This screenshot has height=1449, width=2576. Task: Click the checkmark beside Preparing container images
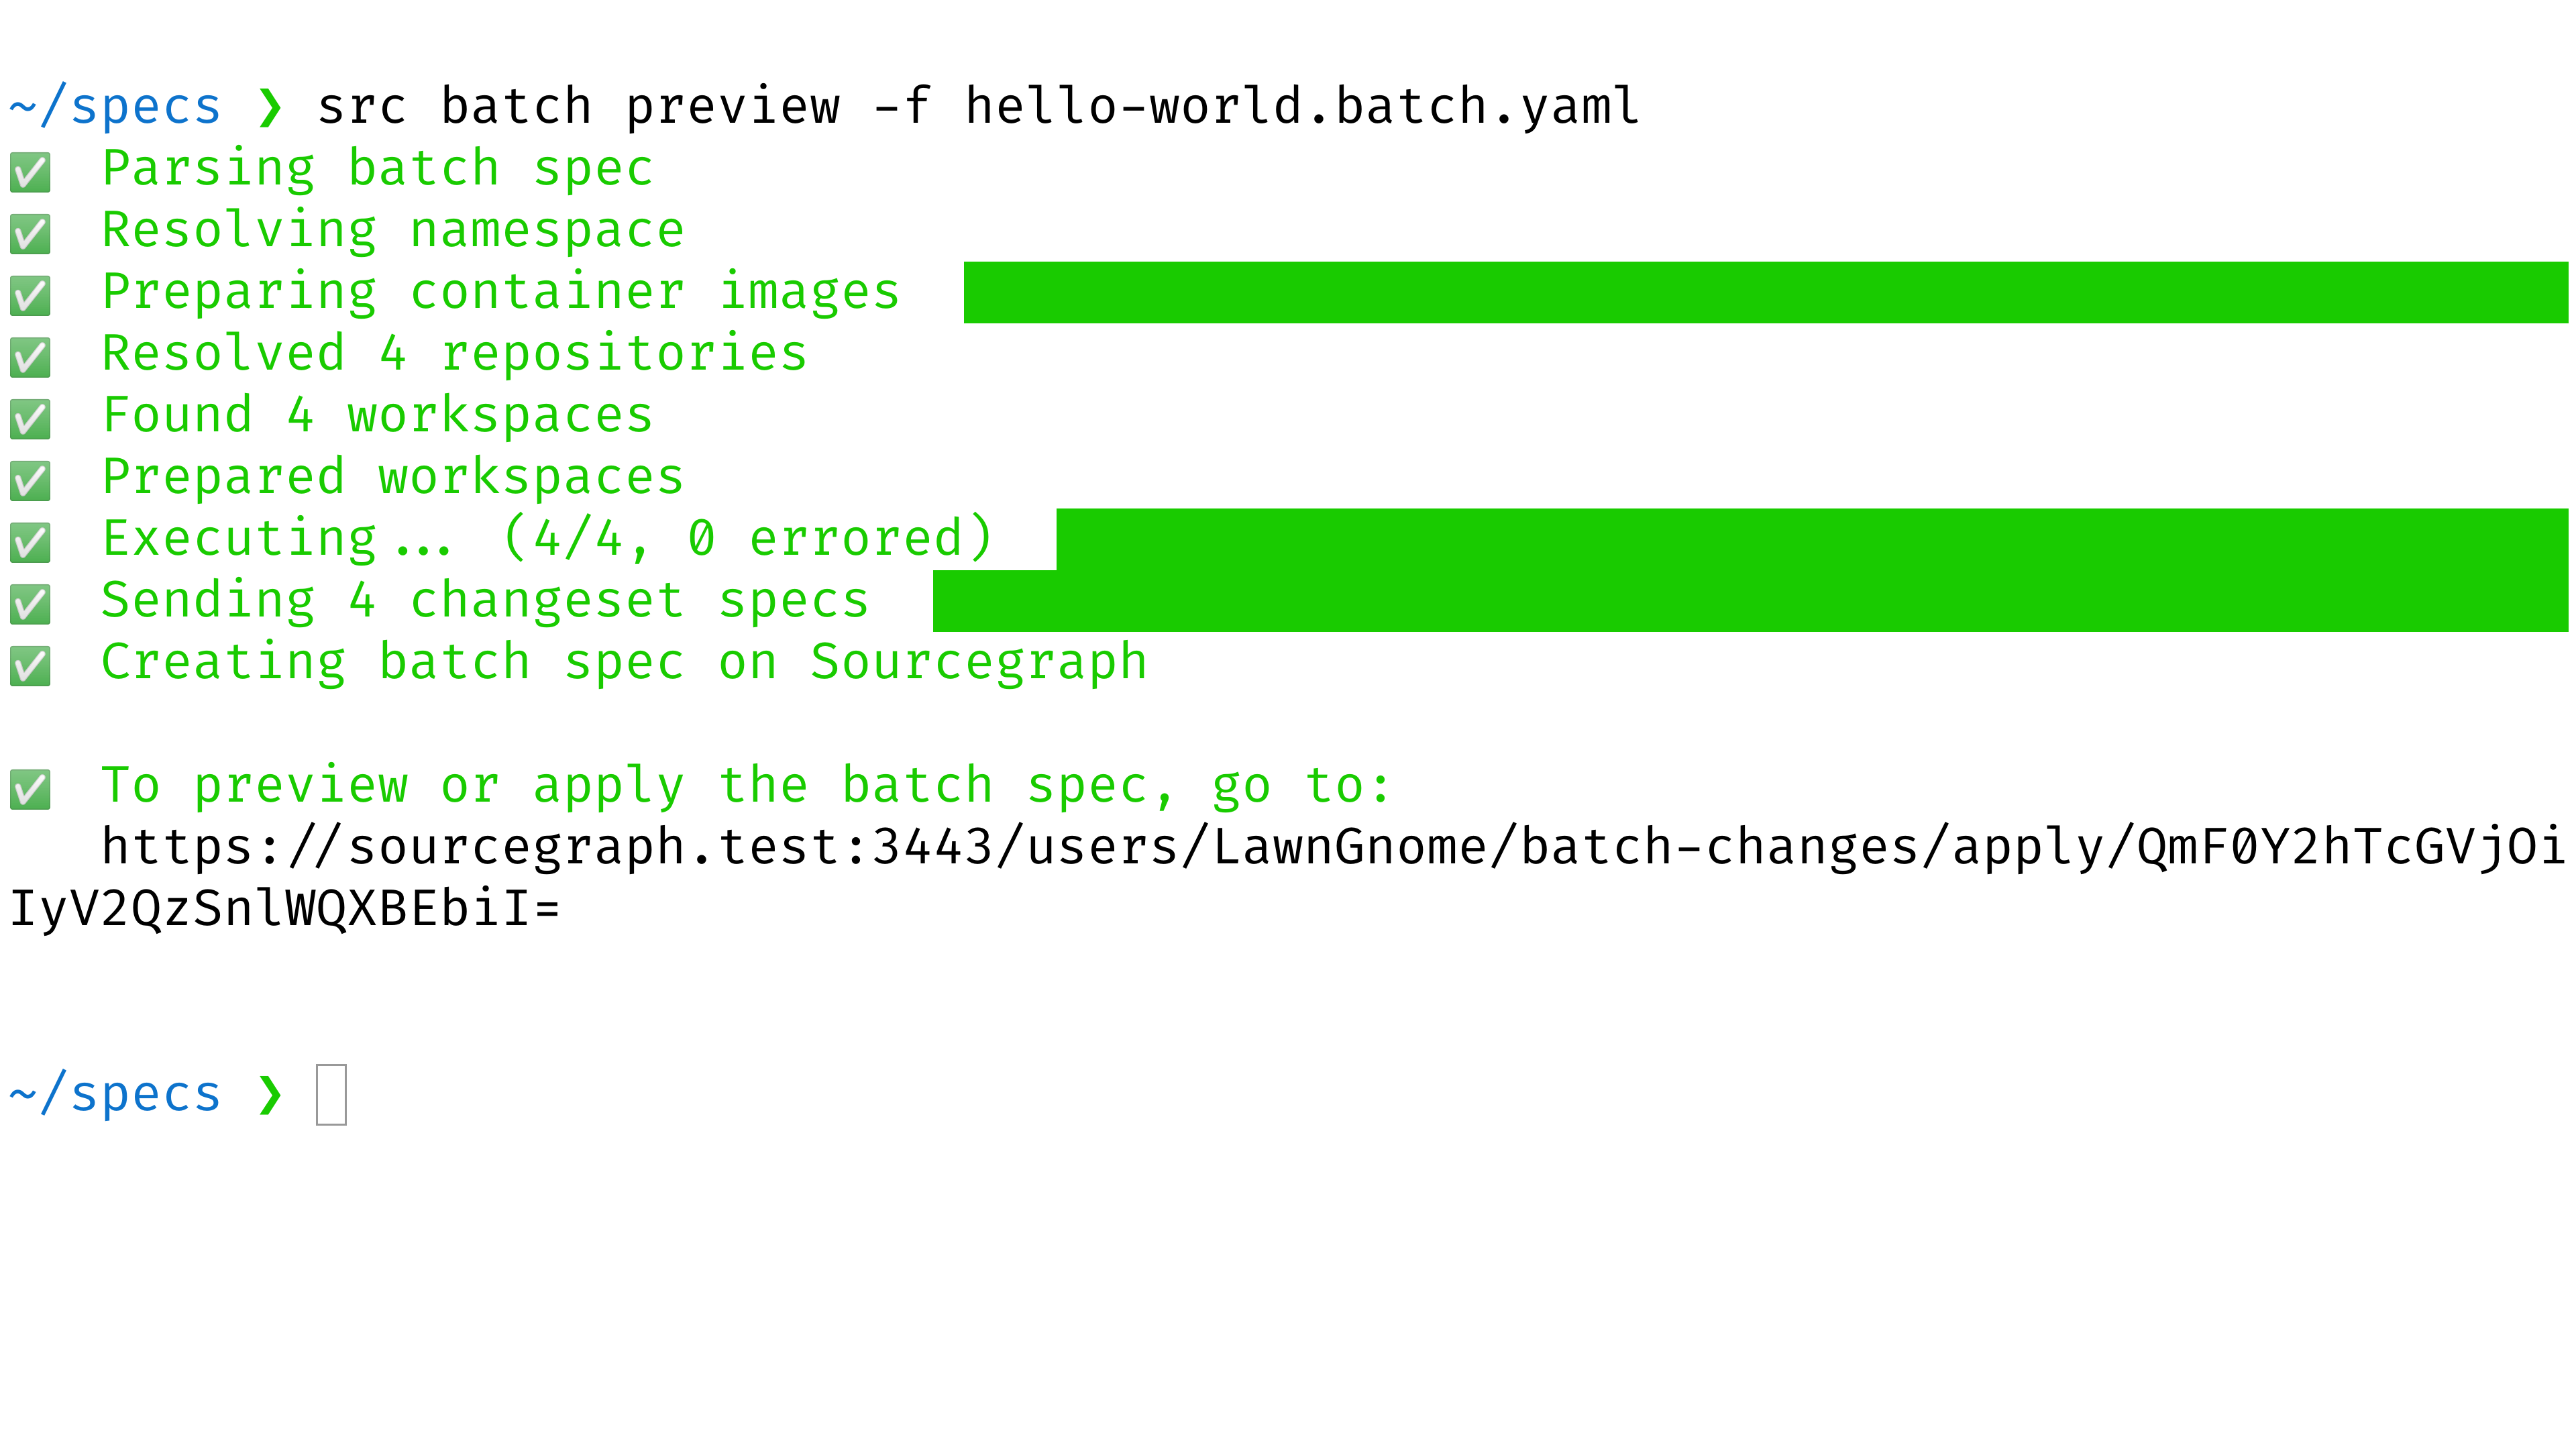coord(30,295)
